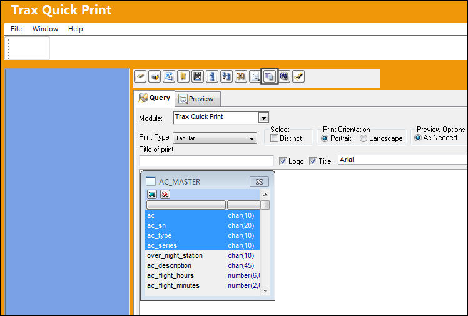Open the File menu
This screenshot has width=468, height=316.
(16, 29)
